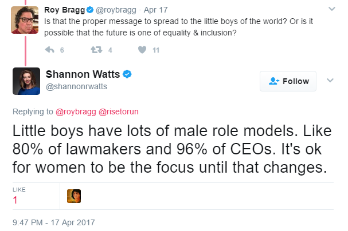View the avatar of the user who liked

click(x=74, y=196)
